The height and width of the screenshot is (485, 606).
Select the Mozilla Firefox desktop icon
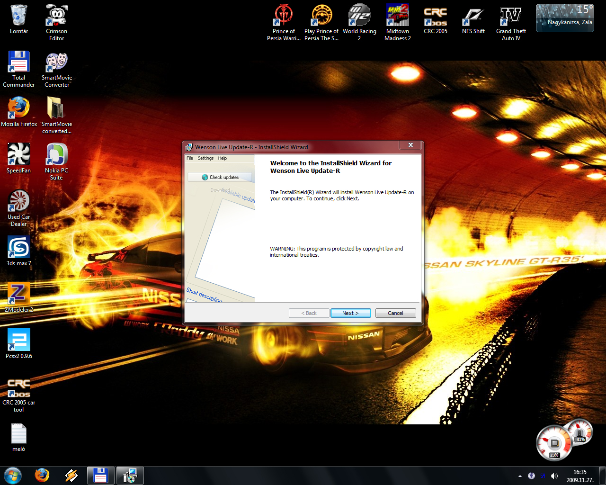coord(19,112)
